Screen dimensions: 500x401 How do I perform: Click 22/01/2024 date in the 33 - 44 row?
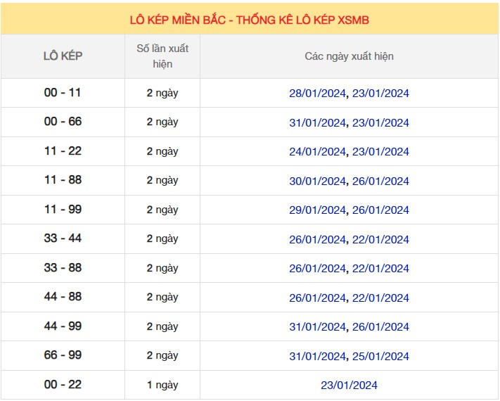[x=380, y=239]
